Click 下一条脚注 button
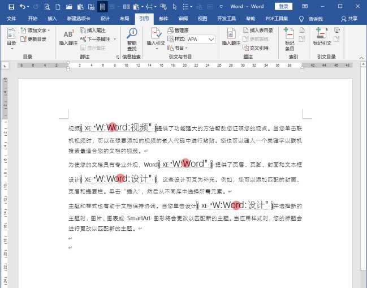The image size is (367, 288). [x=96, y=39]
